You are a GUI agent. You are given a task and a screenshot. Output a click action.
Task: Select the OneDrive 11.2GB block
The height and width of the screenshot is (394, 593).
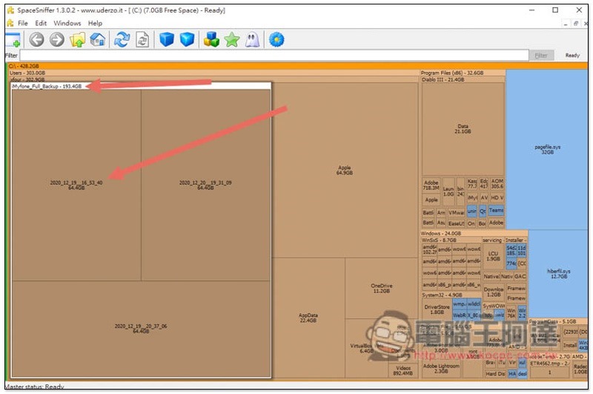point(381,288)
